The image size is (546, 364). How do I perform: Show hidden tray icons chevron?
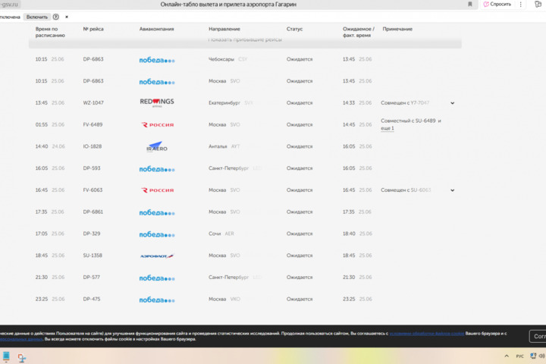507,356
